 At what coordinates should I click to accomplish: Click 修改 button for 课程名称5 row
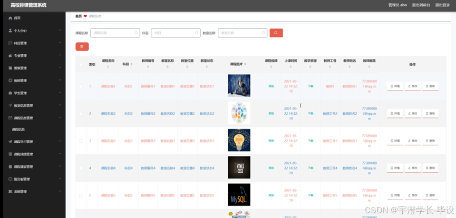pos(413,195)
